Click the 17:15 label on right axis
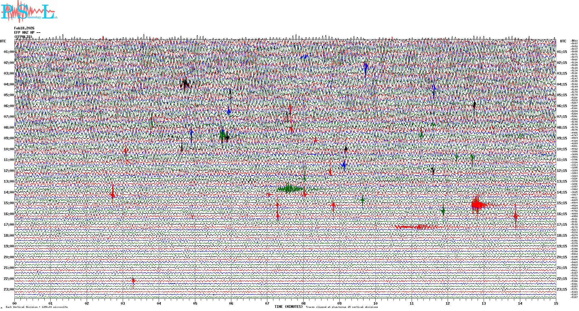 (x=562, y=225)
